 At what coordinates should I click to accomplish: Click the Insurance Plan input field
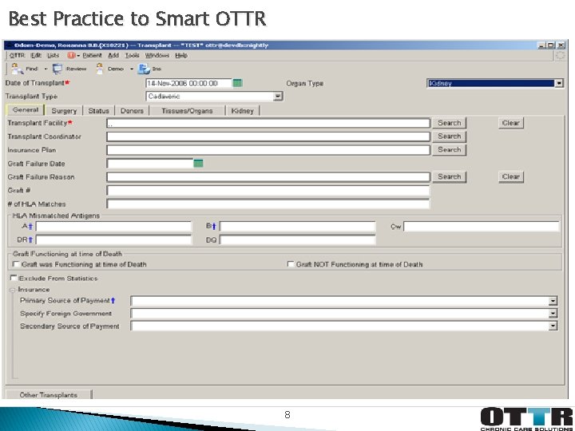point(268,150)
